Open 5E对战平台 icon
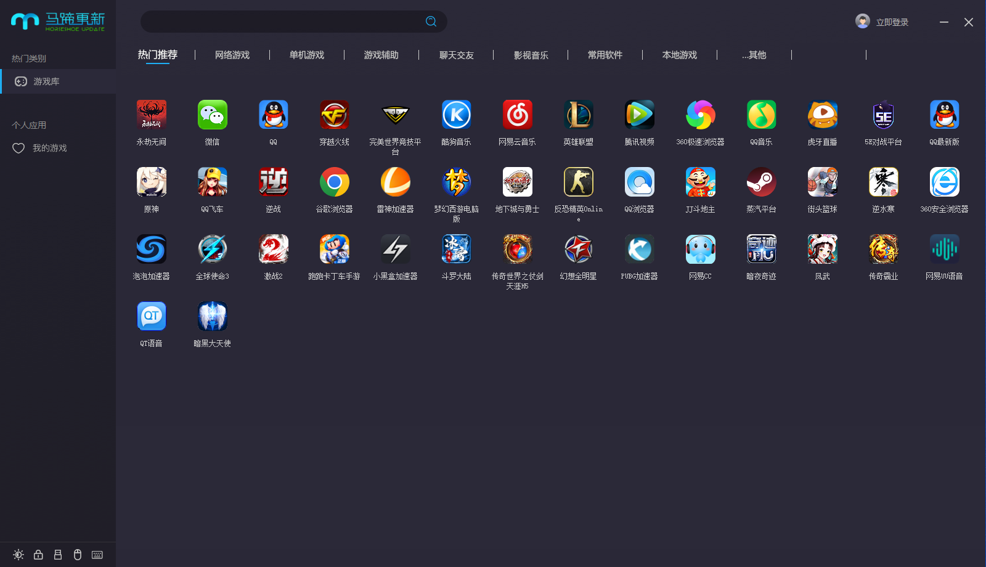This screenshot has height=567, width=986. (883, 115)
